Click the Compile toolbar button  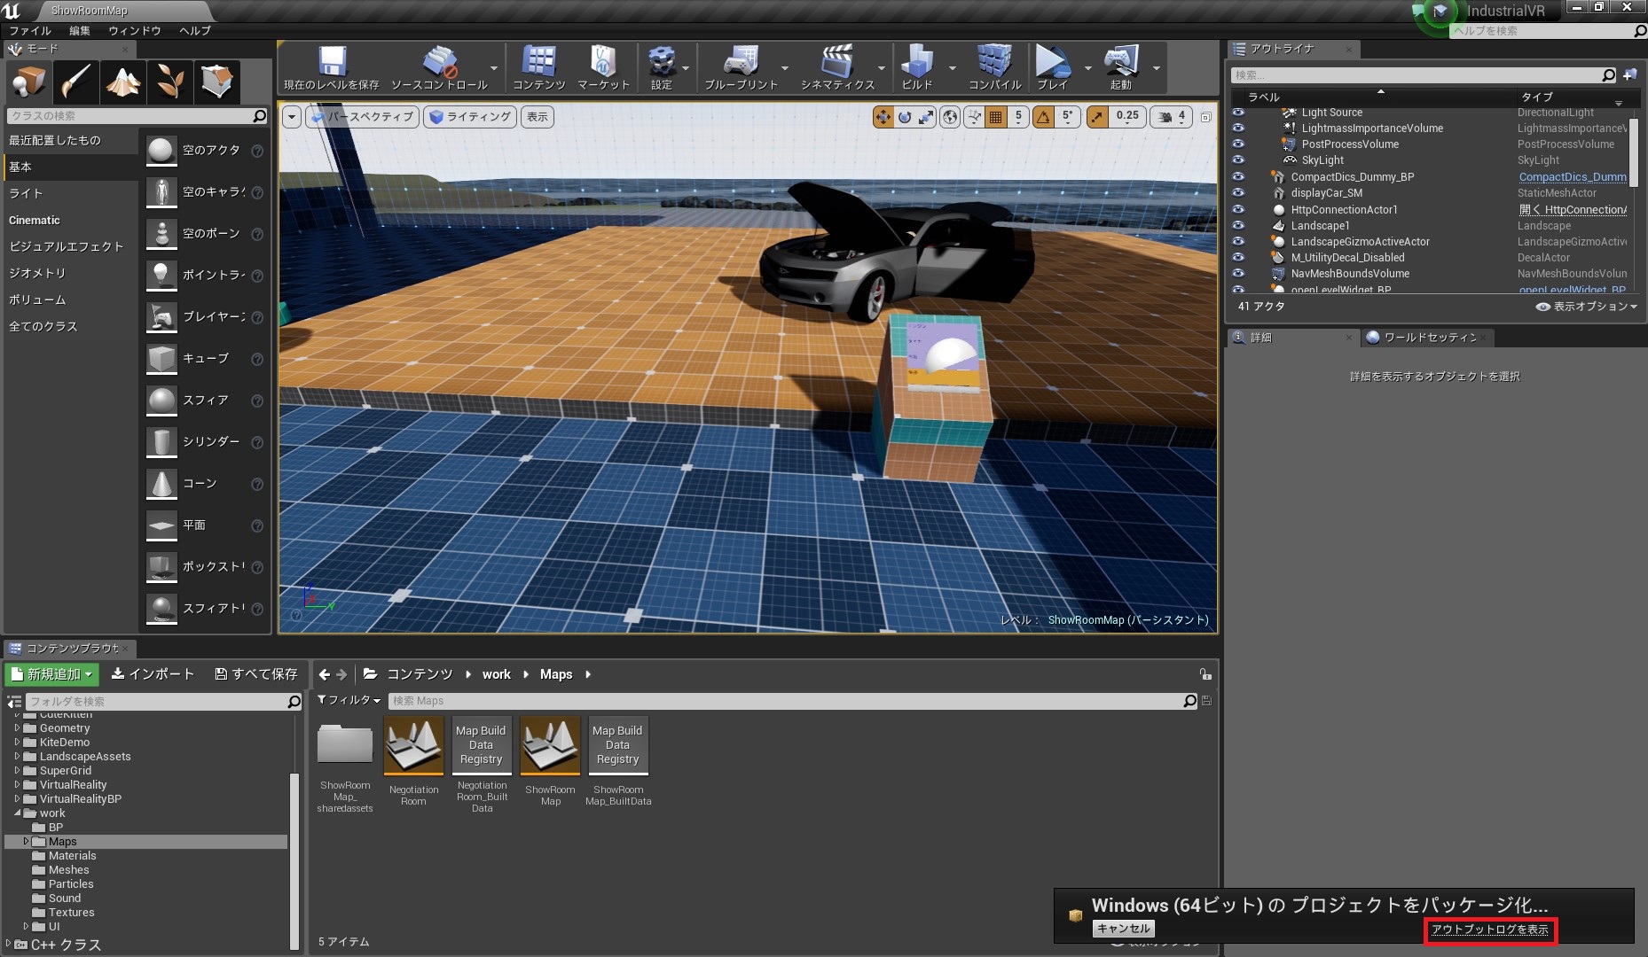tap(994, 68)
